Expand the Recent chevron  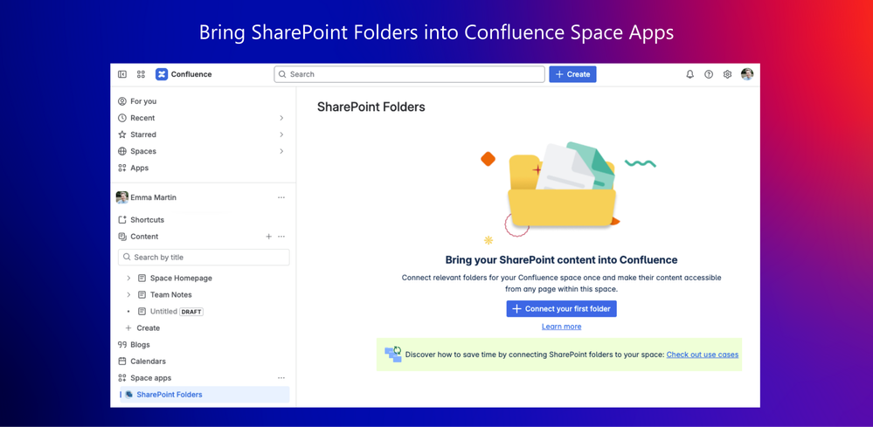tap(281, 118)
